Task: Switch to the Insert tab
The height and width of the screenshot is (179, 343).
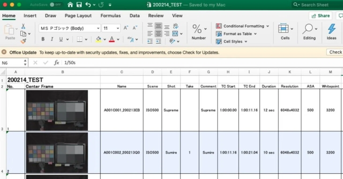Action: point(30,16)
